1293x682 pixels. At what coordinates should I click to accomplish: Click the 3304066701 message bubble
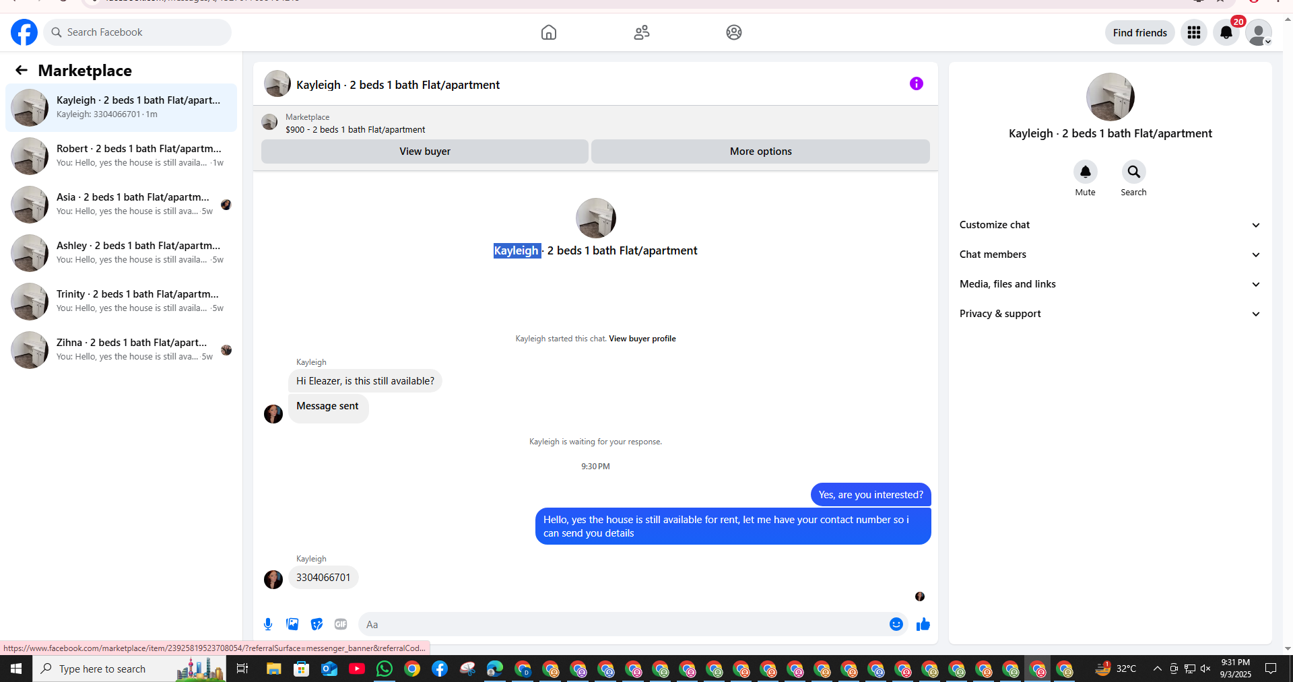pos(323,578)
